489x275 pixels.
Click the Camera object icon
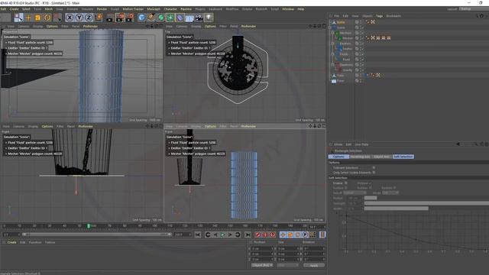pos(199,18)
